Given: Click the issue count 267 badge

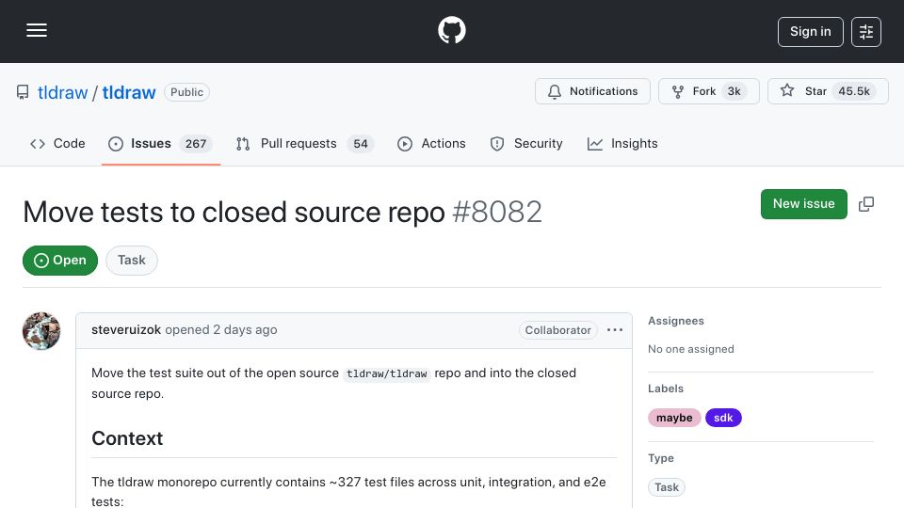Looking at the screenshot, I should pyautogui.click(x=196, y=143).
